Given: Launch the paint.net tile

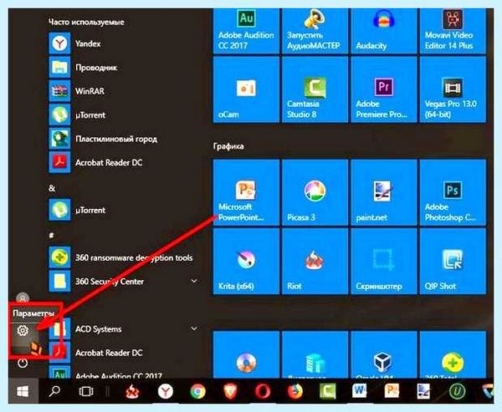Looking at the screenshot, I should tap(383, 192).
